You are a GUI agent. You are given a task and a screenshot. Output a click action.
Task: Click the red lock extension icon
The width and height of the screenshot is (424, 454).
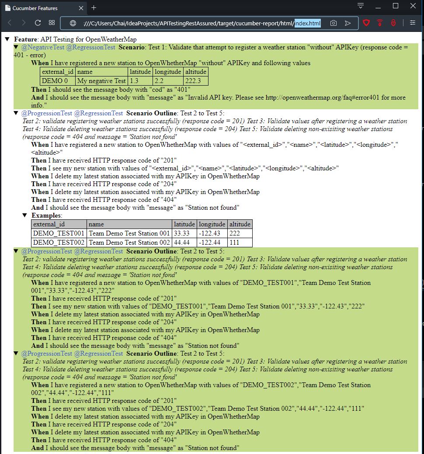[x=393, y=23]
